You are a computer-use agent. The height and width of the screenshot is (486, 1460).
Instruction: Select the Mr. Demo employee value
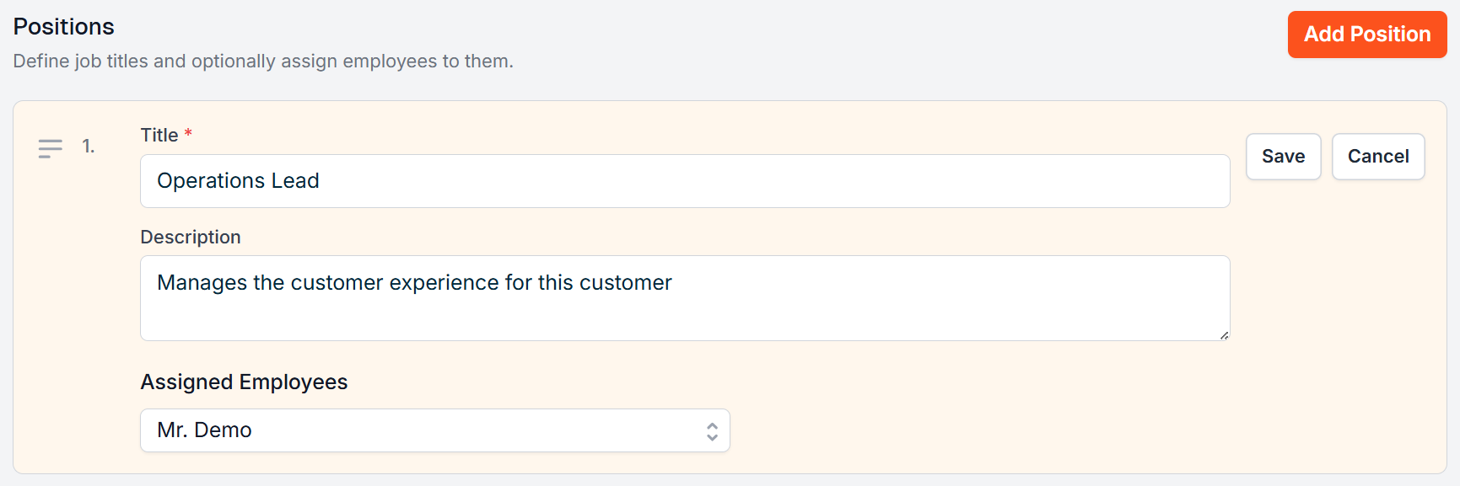[204, 430]
